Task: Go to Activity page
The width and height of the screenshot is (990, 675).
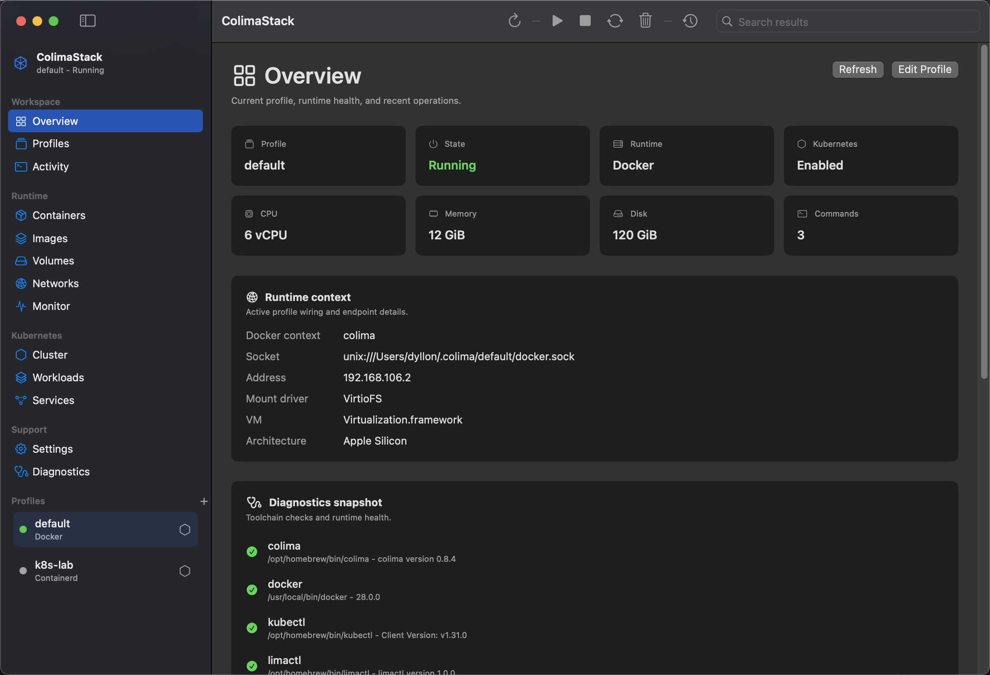Action: tap(105, 166)
